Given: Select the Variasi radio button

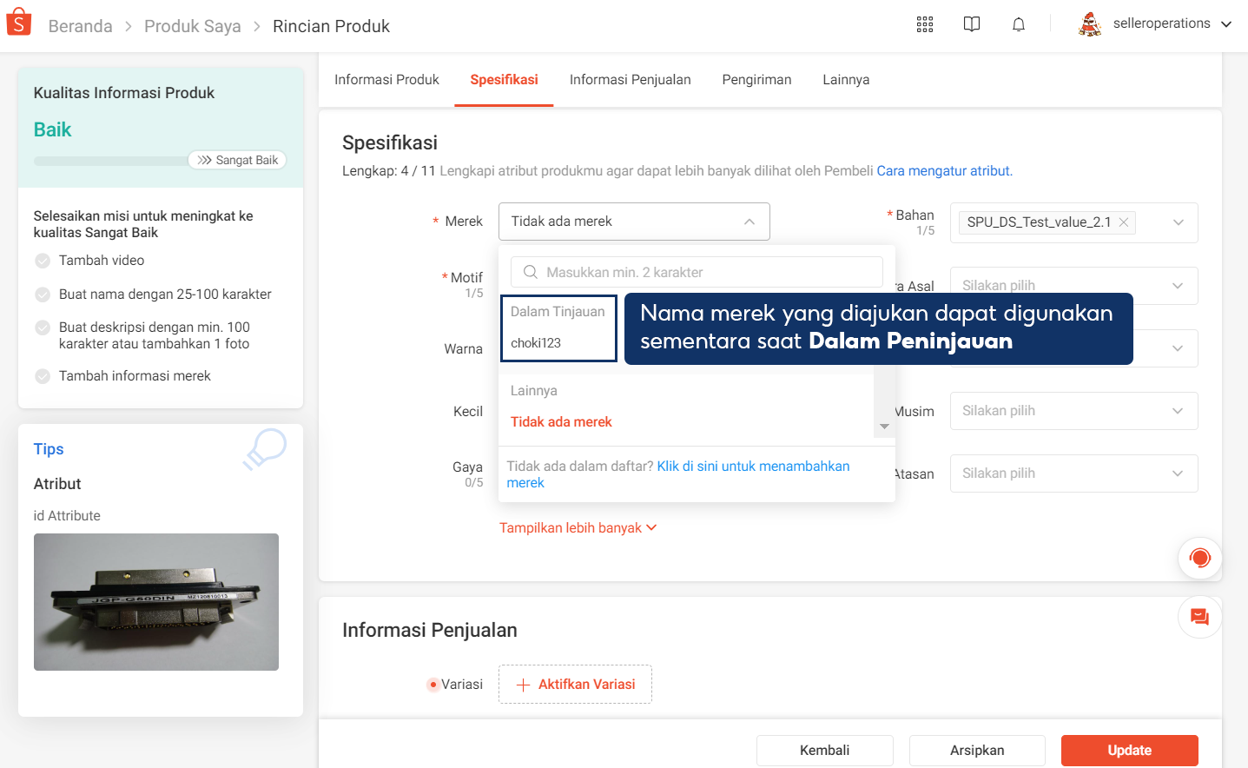Looking at the screenshot, I should coord(433,684).
